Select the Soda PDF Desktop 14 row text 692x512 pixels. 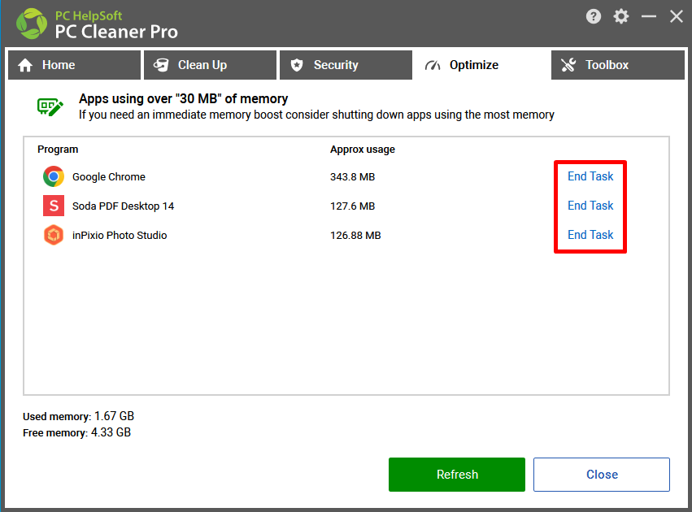123,206
